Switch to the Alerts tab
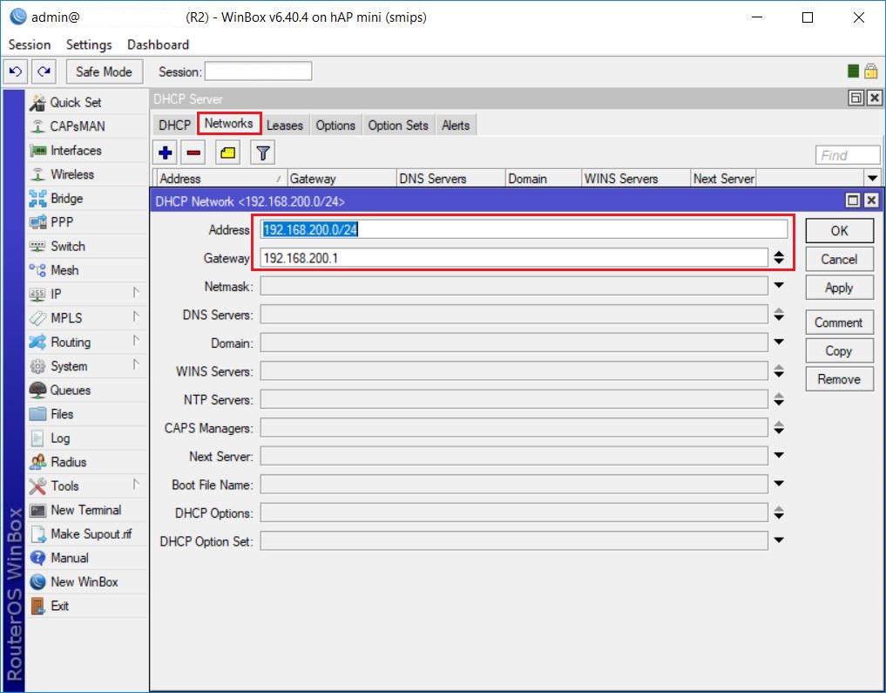The image size is (886, 693). (456, 125)
